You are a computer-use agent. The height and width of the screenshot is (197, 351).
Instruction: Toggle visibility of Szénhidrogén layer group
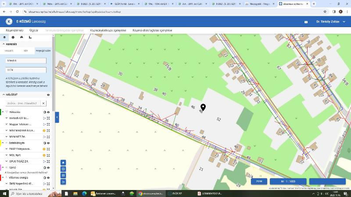48,143
